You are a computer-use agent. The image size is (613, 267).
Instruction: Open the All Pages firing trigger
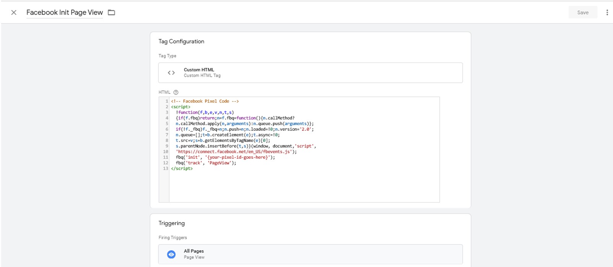(310, 254)
